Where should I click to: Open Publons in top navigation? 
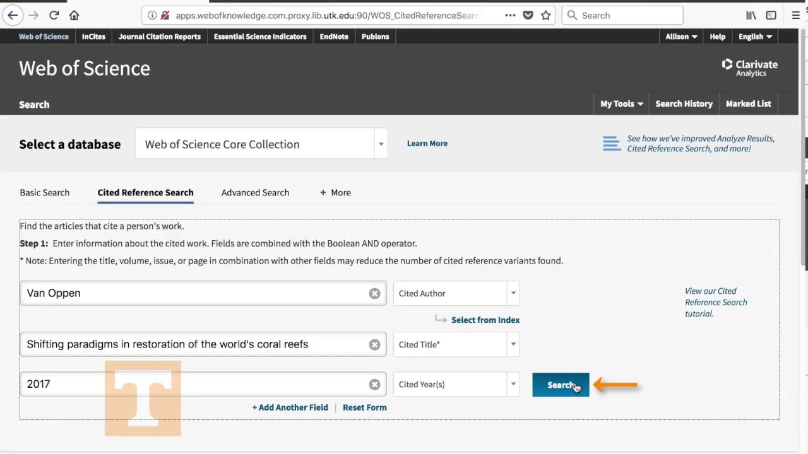(375, 37)
